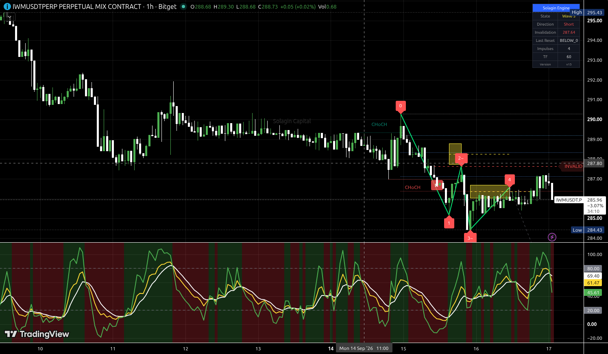Viewport: 608px width, 354px height.
Task: Click the IWMUSDT.P last price tag
Action: [x=569, y=200]
